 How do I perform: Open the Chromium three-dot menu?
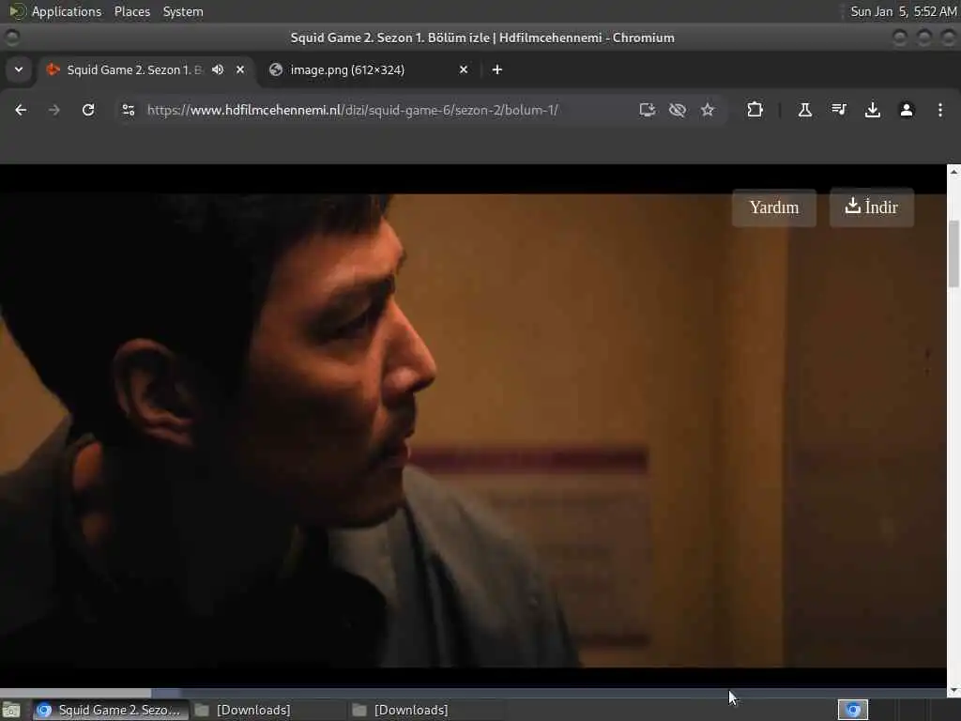click(x=939, y=110)
